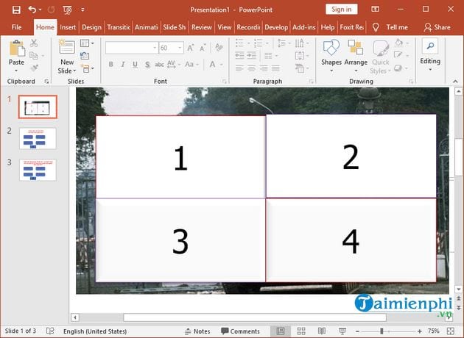Click the Undo arrow icon

pyautogui.click(x=32, y=10)
